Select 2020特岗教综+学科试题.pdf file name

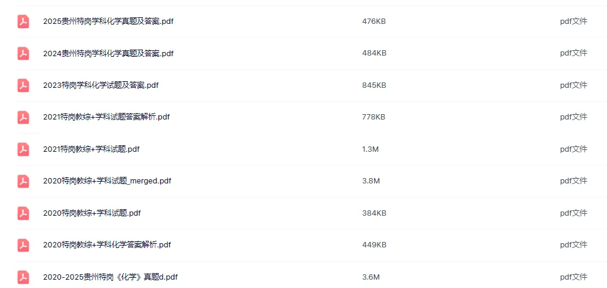pos(92,213)
